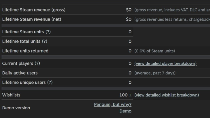Viewport: 210px width, 118px height.
Task: Select the Lifetime Steam revenue (gross) label
Action: [34, 10]
